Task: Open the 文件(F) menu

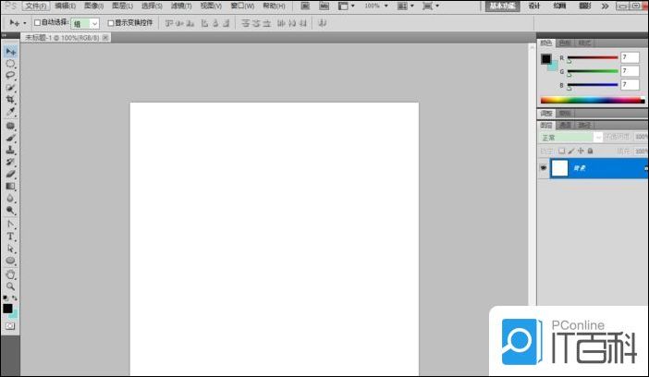Action: coord(35,6)
